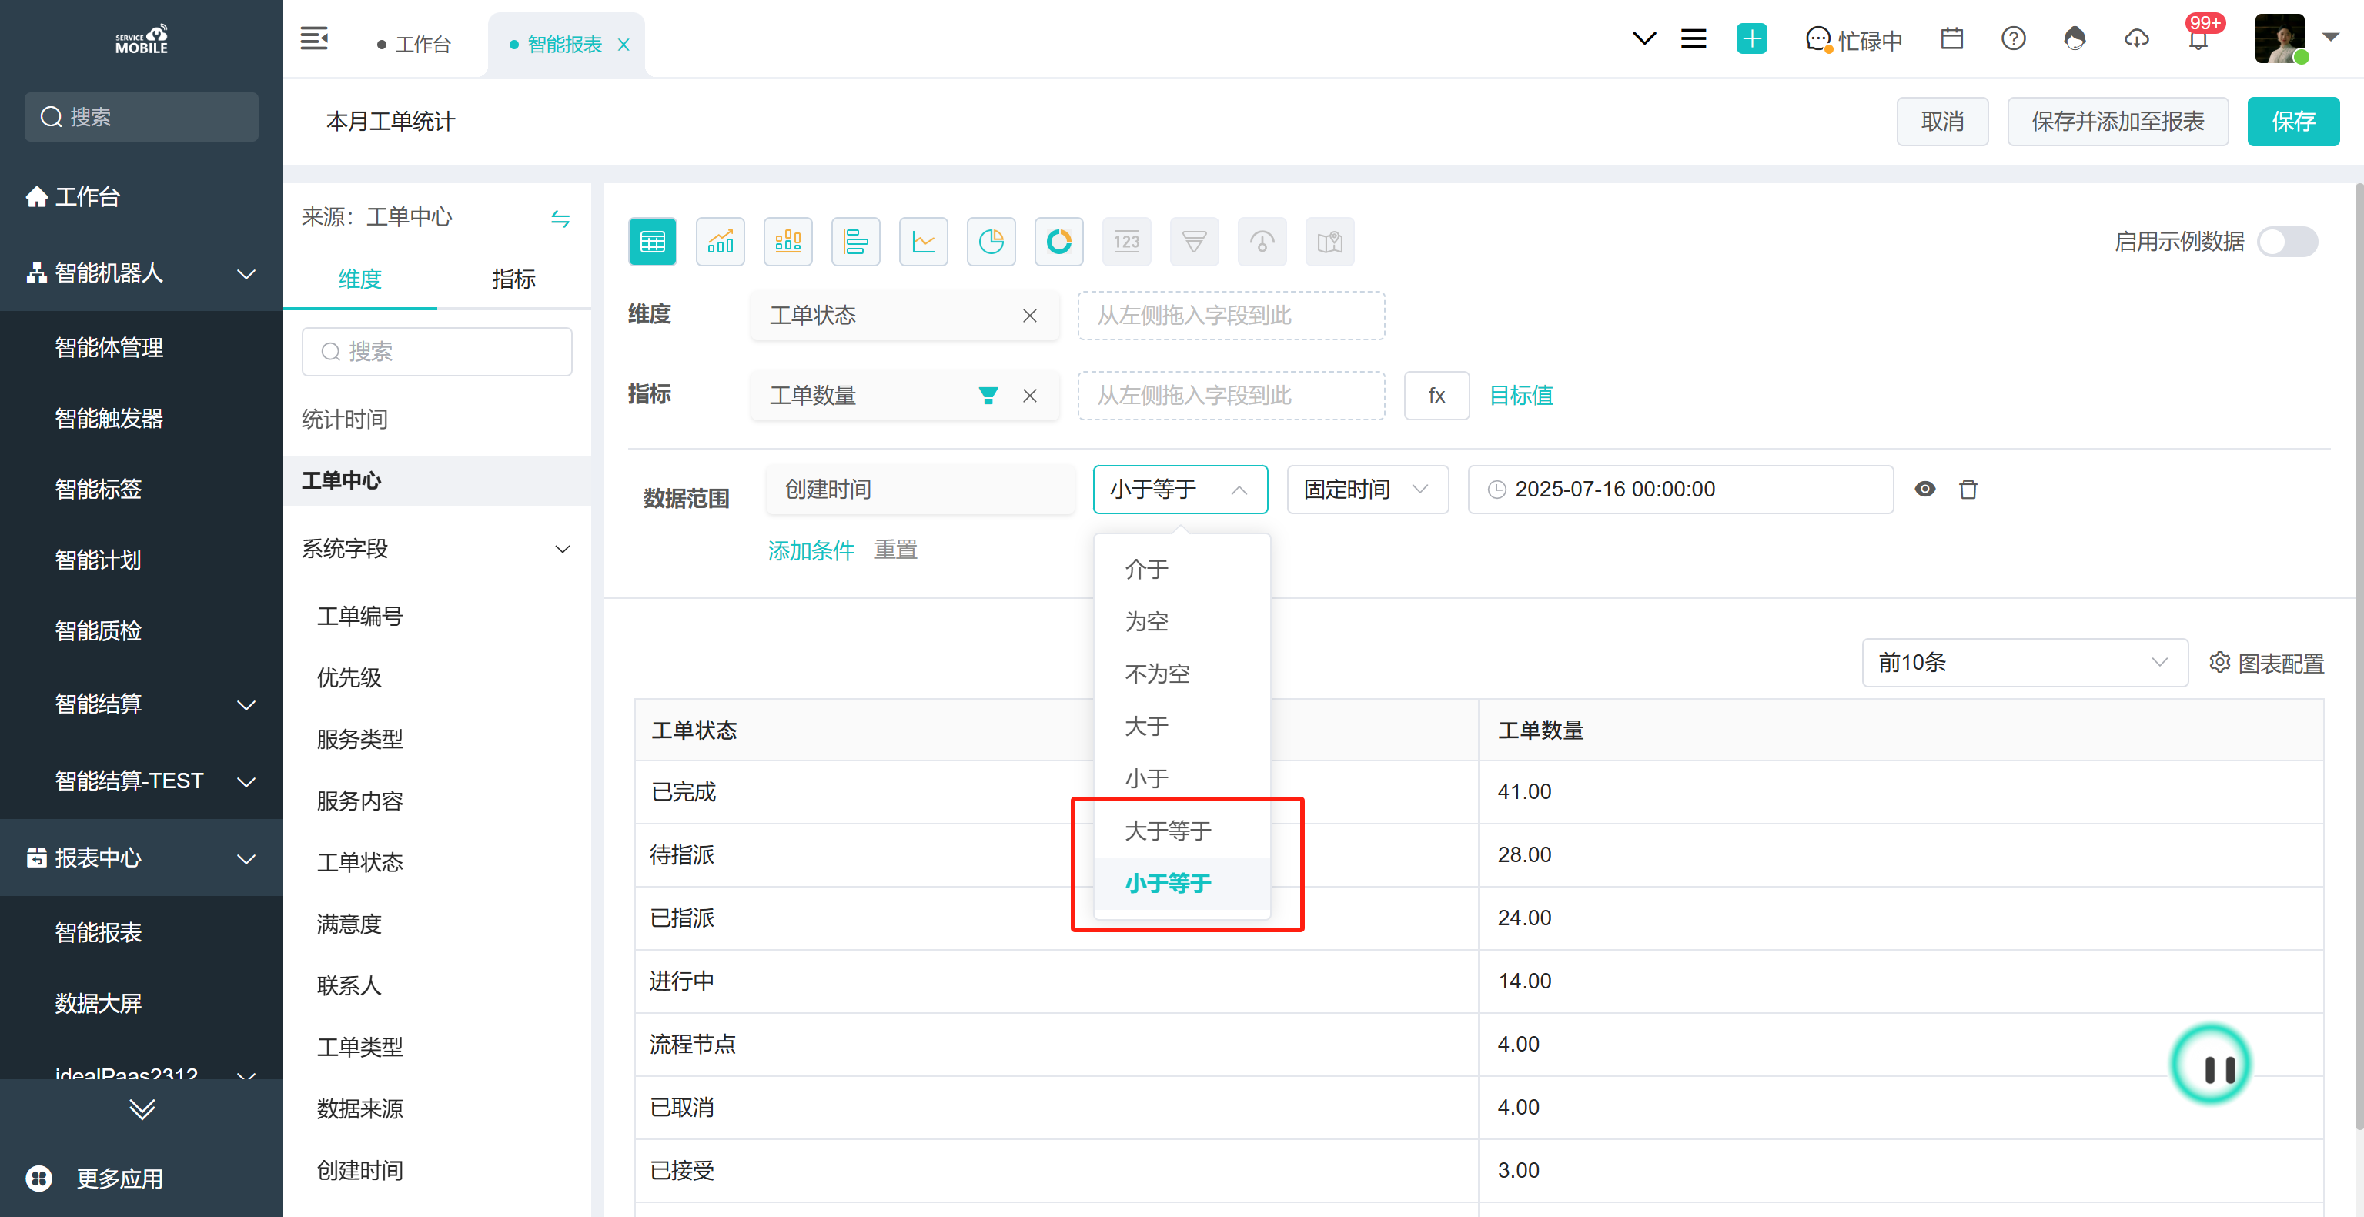Click the 2025-07-16 datetime input
This screenshot has width=2364, height=1217.
click(1680, 490)
